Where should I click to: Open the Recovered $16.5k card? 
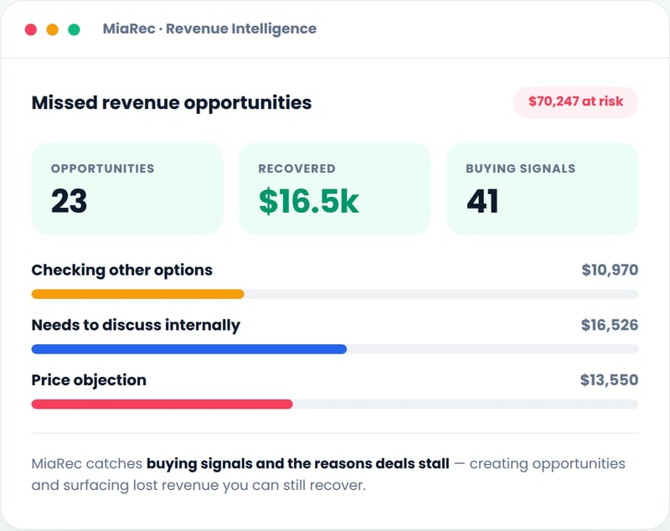[x=334, y=188]
